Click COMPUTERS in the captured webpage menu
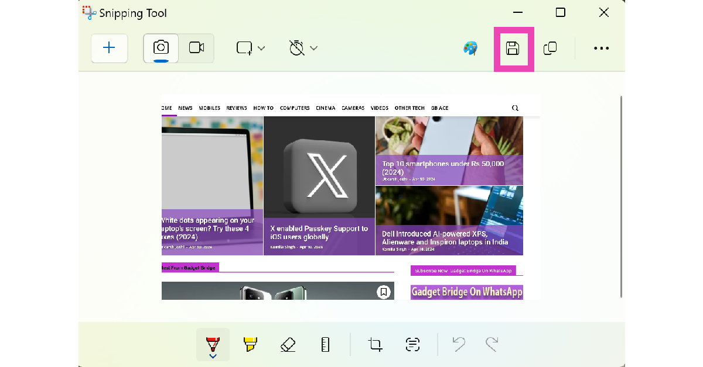Image resolution: width=703 pixels, height=367 pixels. click(295, 108)
